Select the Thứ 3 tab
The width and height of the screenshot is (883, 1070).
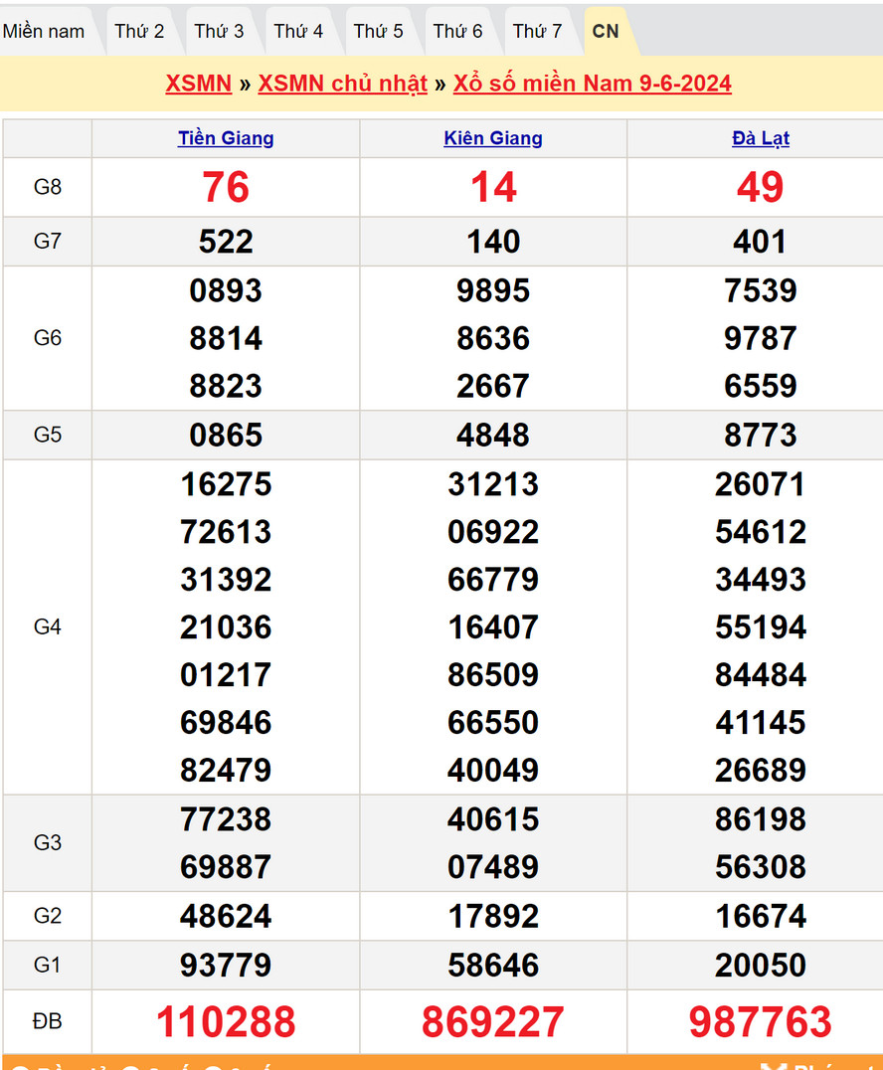[219, 31]
